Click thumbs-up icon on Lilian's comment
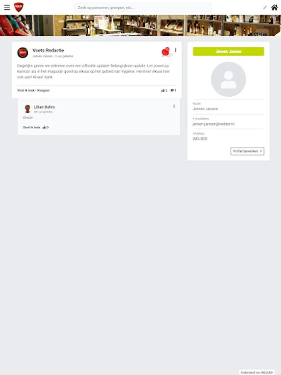Viewport: 281px width, 375px height. (x=44, y=127)
